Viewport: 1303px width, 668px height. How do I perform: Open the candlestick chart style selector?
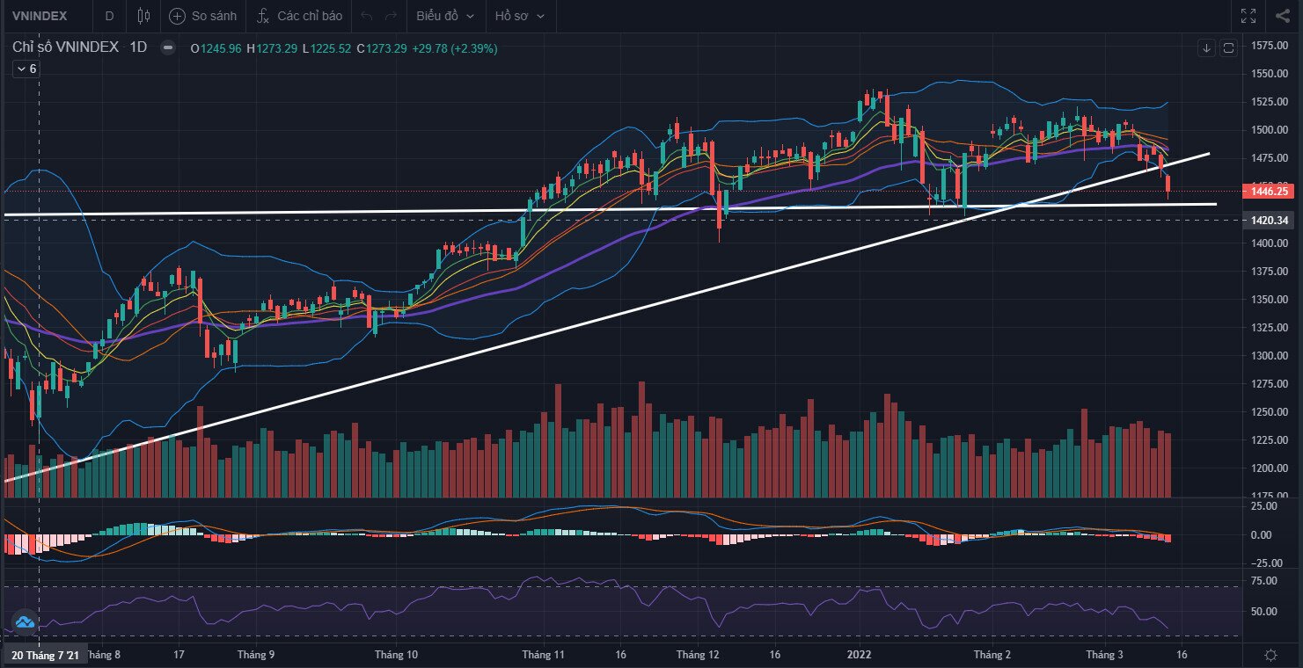click(144, 16)
